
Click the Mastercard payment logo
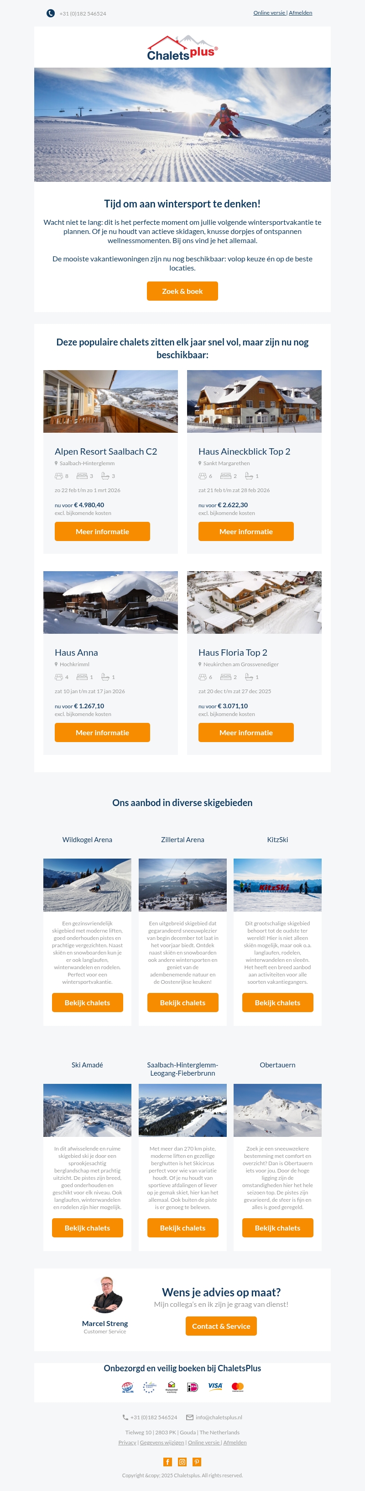[x=237, y=1387]
